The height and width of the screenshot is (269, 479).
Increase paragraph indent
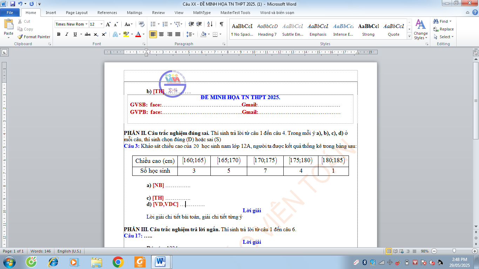200,24
